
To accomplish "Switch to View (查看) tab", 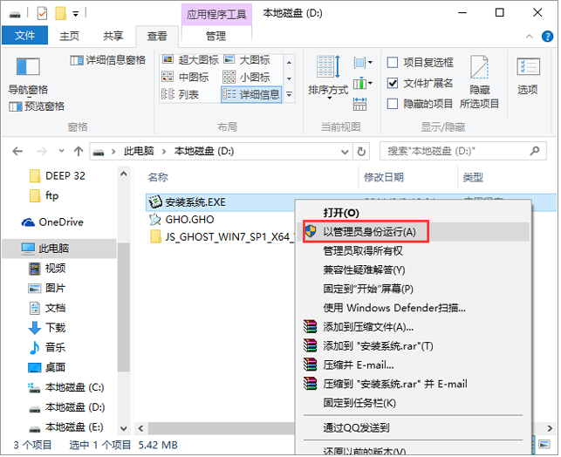I will pyautogui.click(x=157, y=36).
